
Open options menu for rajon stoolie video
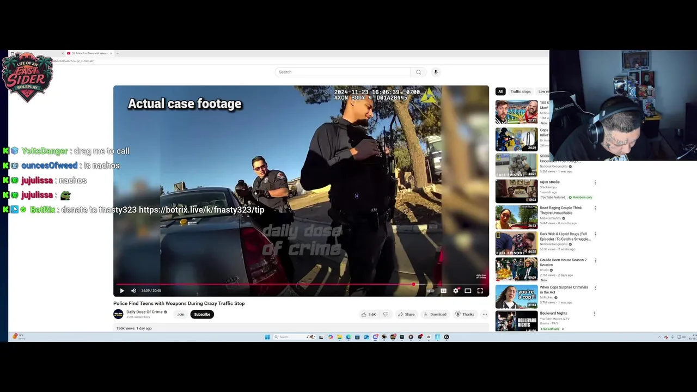[595, 182]
